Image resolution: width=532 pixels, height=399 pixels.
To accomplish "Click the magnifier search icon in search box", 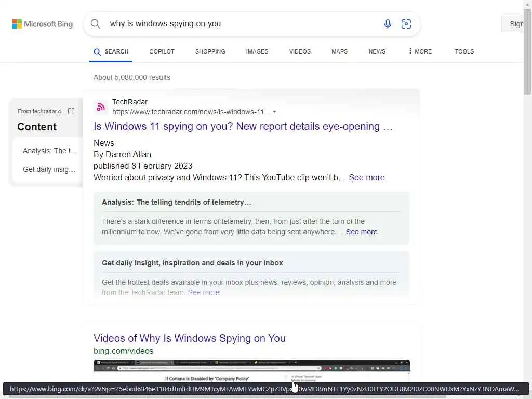I will coord(96,24).
